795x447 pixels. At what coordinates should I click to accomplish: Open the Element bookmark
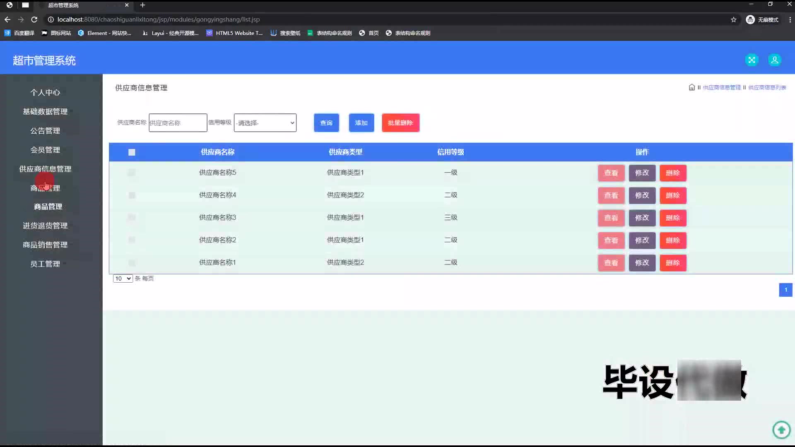tap(105, 33)
